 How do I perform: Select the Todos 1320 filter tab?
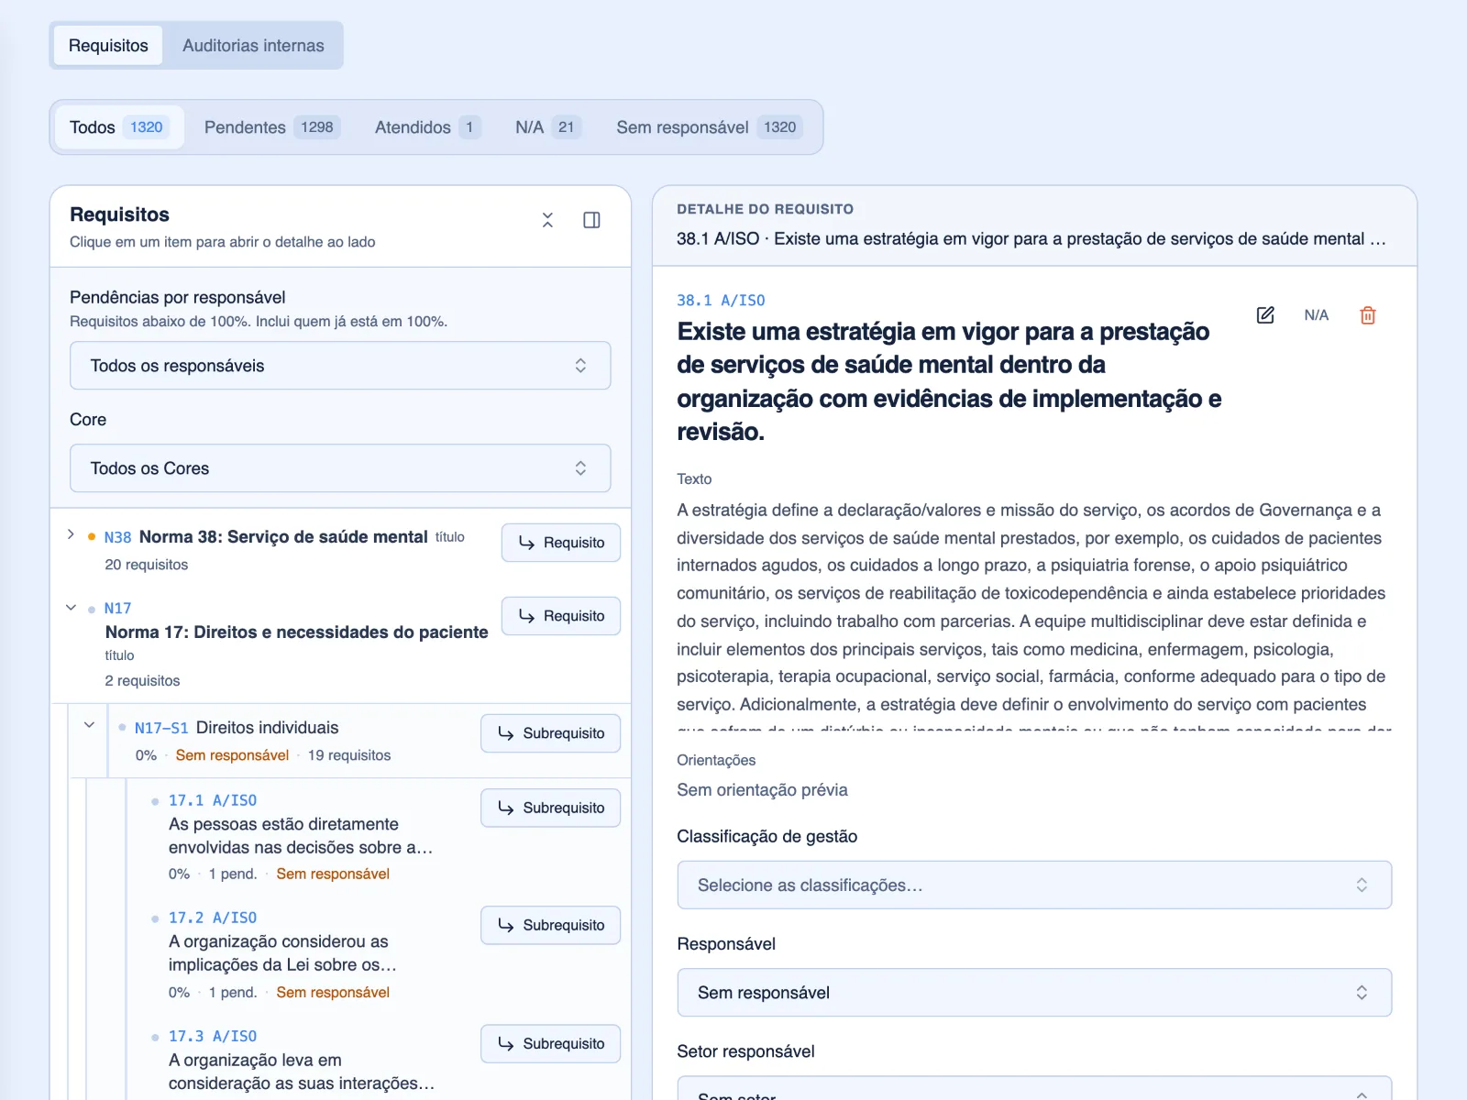[x=119, y=127]
